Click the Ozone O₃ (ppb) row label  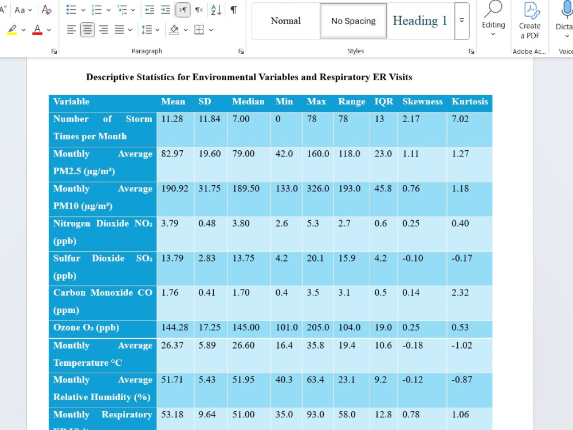pyautogui.click(x=87, y=327)
